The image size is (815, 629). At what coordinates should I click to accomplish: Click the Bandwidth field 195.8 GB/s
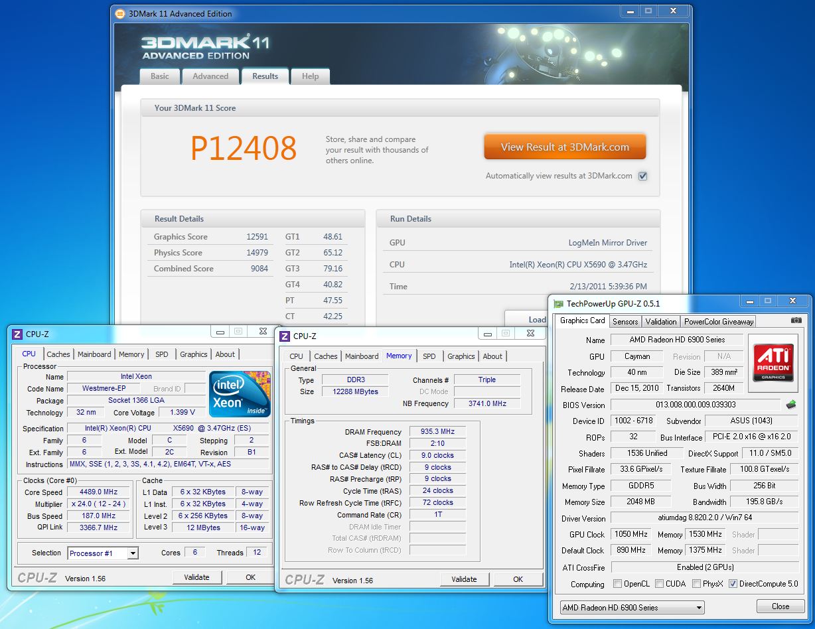[x=764, y=502]
